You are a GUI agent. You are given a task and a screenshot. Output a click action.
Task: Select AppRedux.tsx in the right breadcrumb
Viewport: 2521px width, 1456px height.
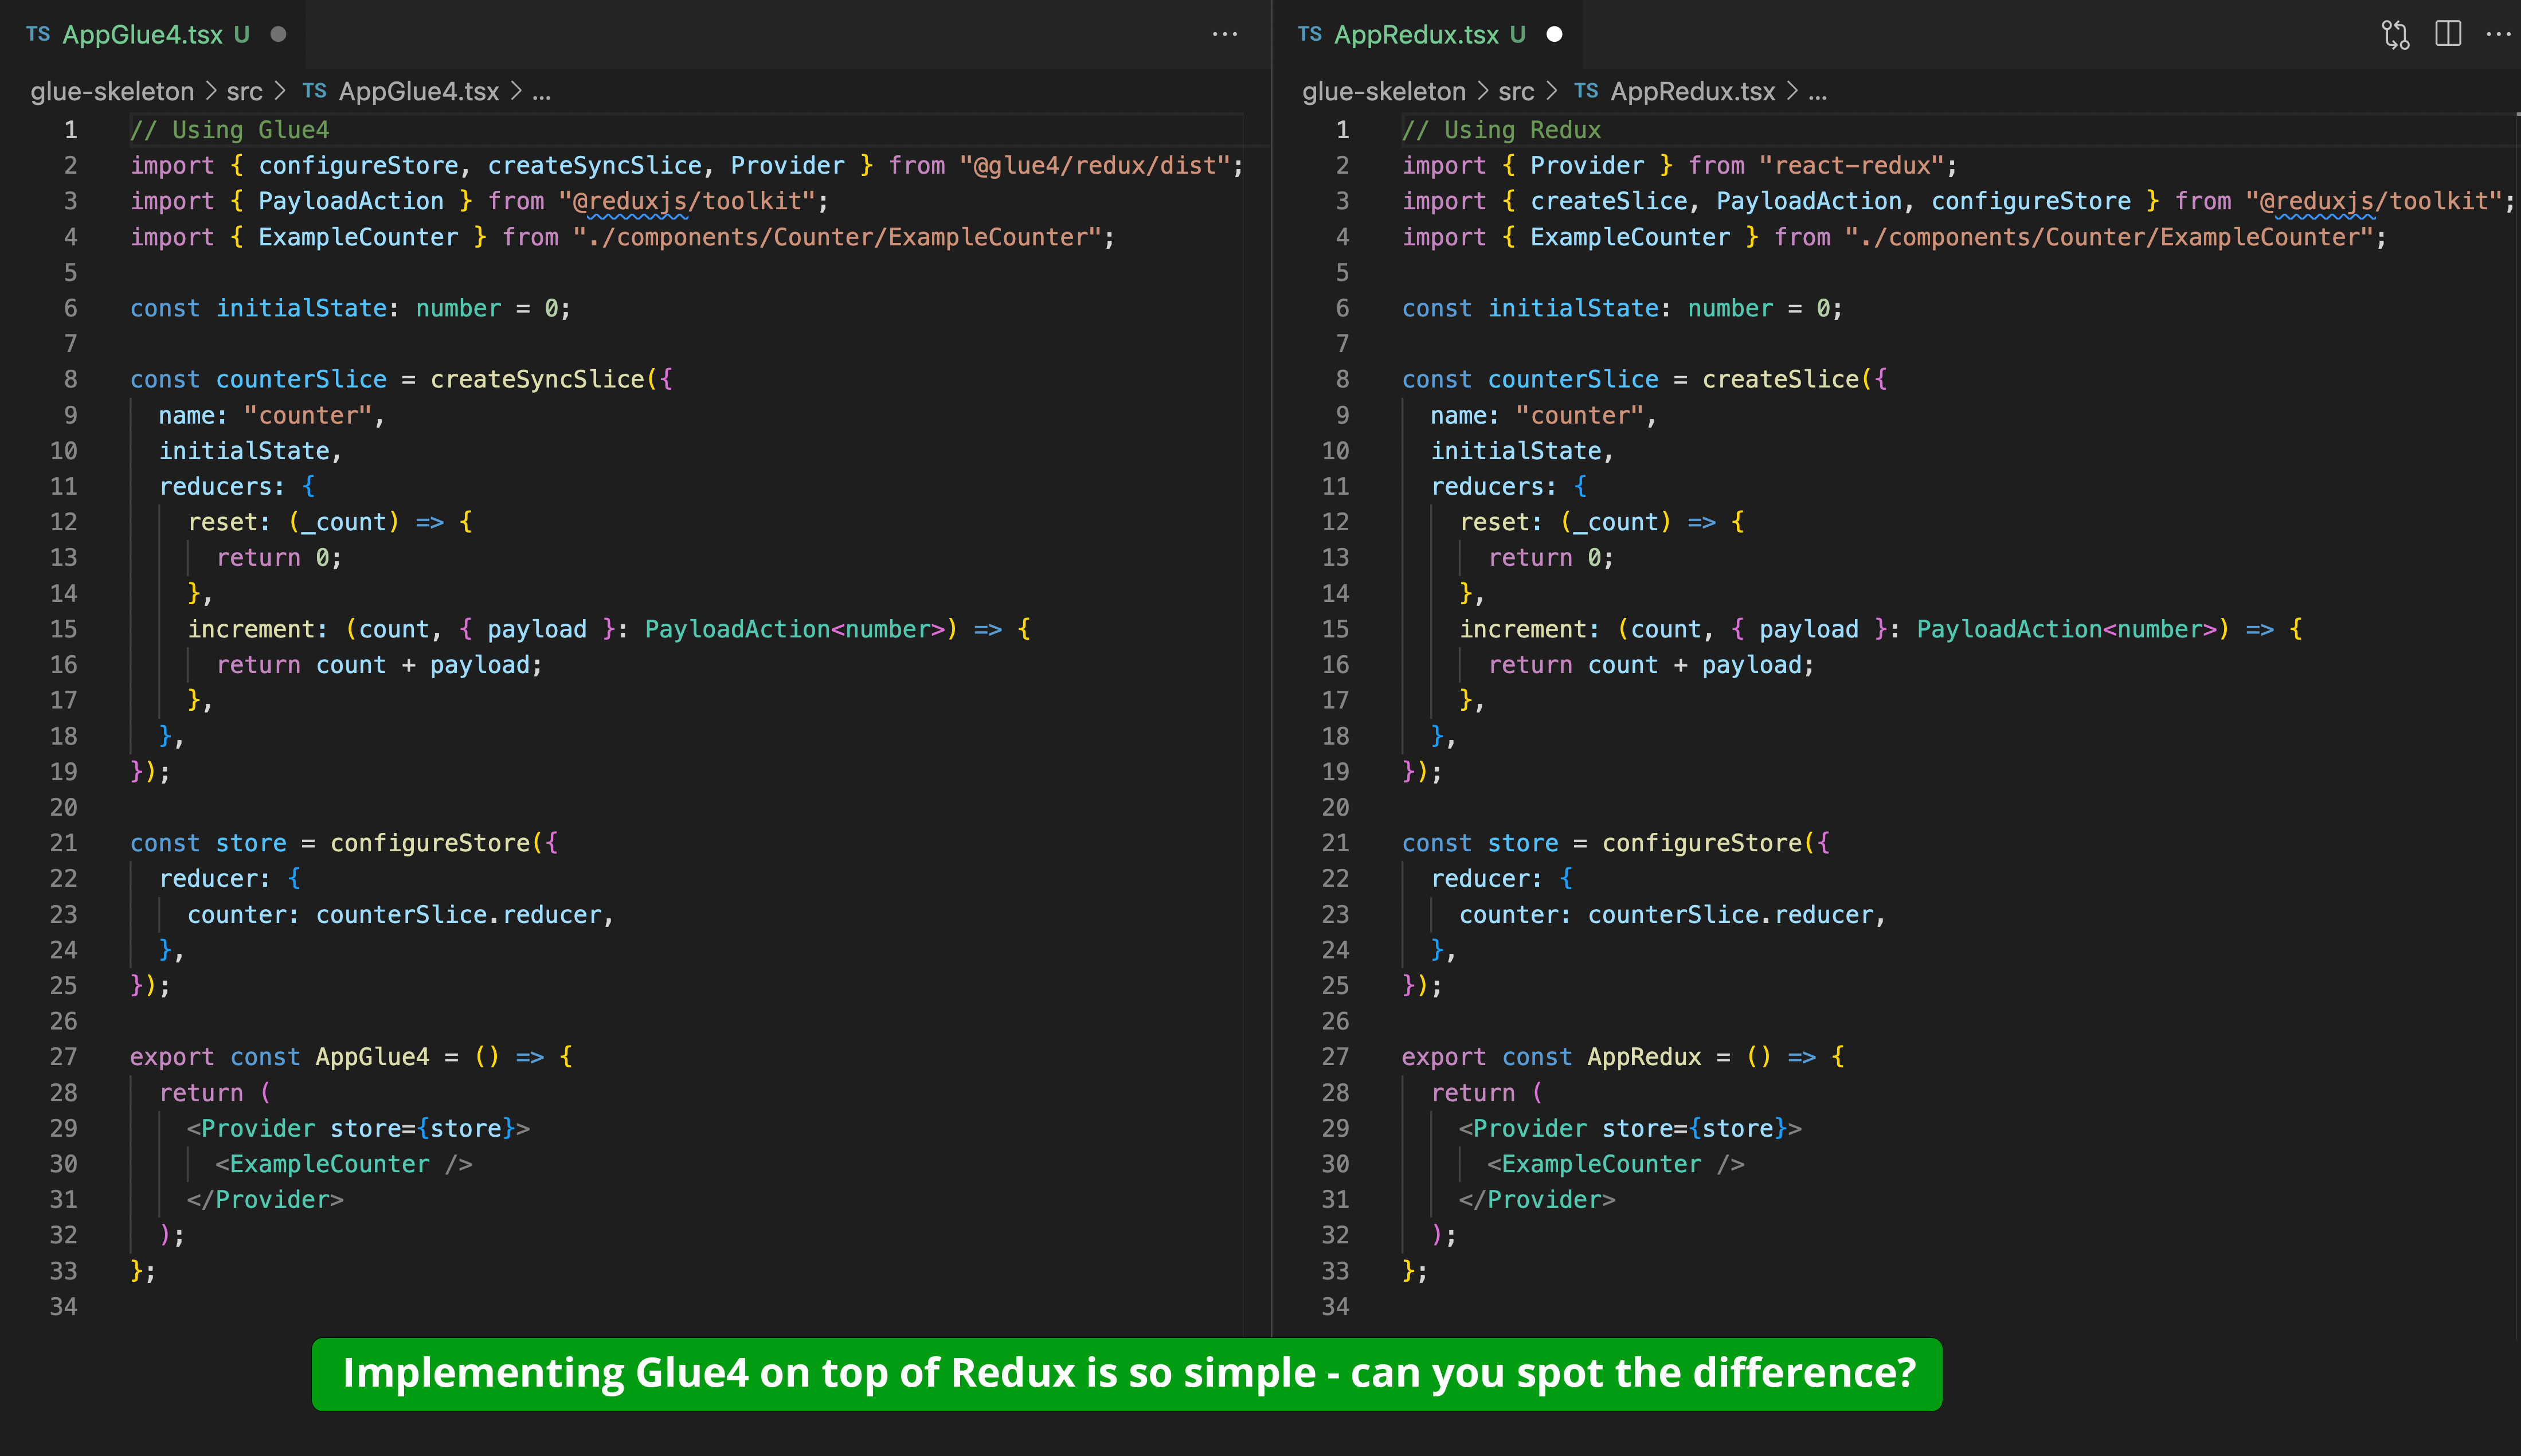[1693, 91]
